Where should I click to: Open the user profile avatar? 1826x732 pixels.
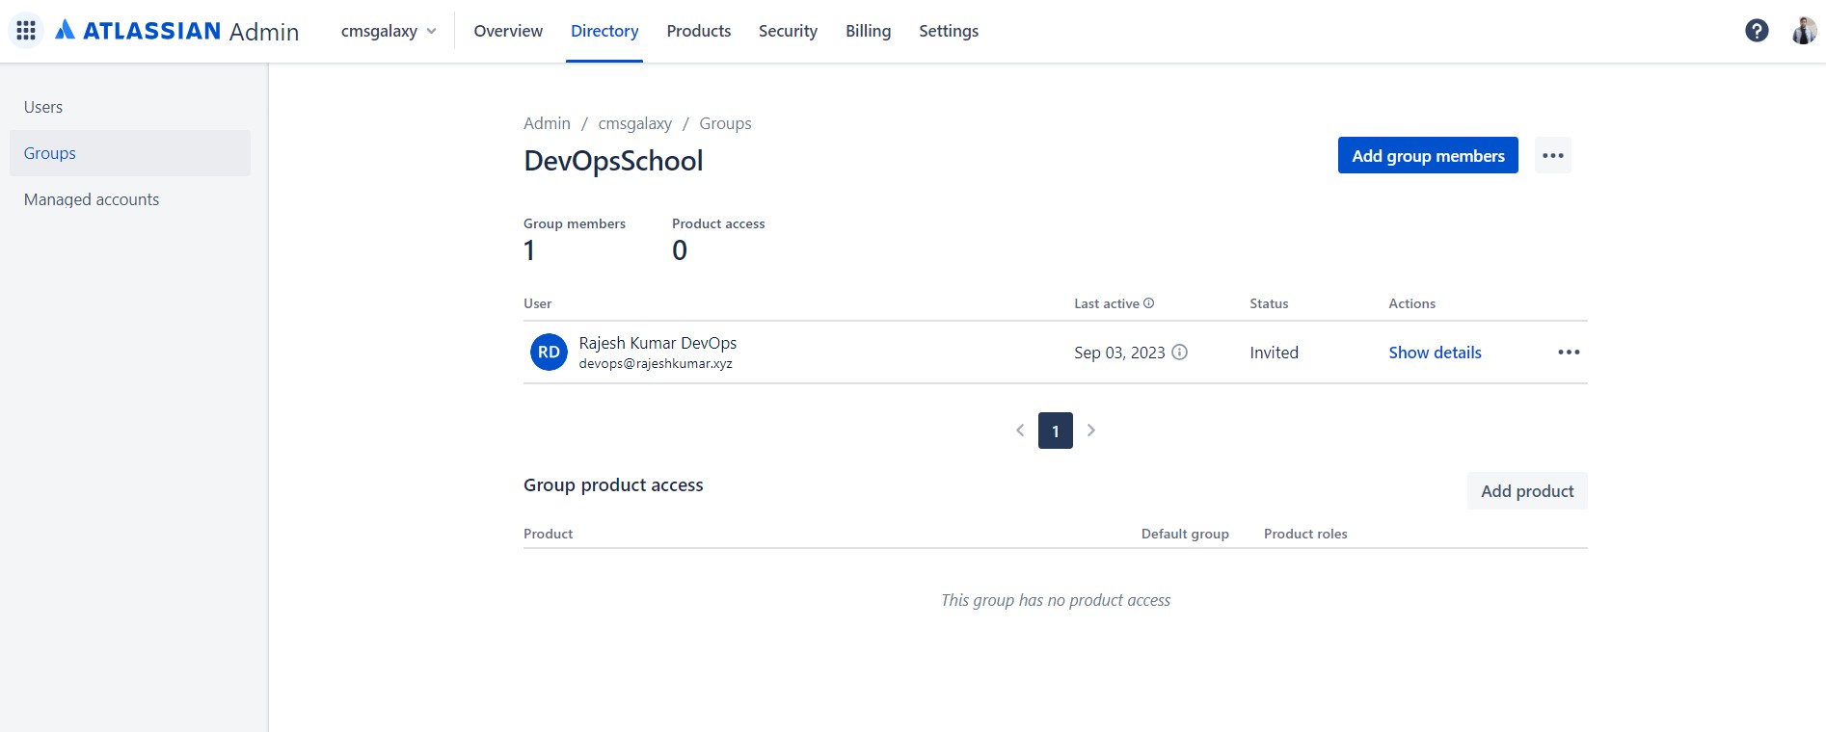(1804, 31)
